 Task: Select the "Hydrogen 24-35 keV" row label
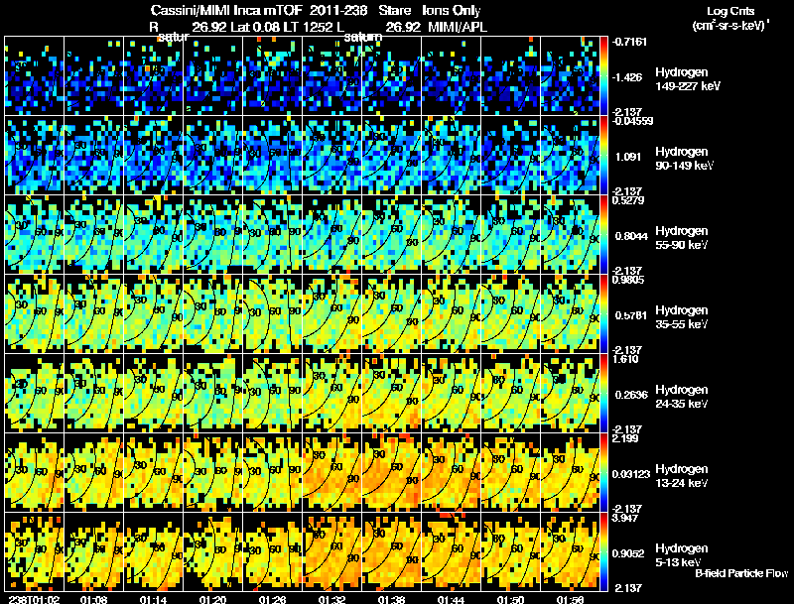pos(681,397)
